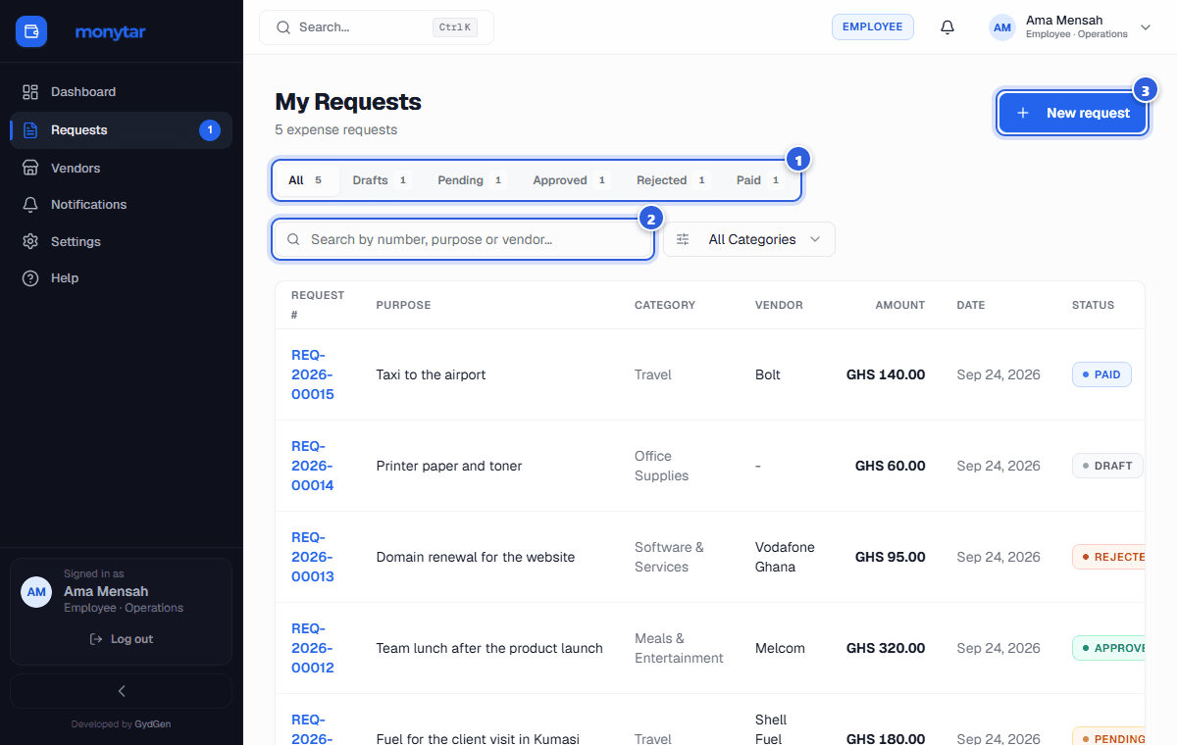Click vendor Melcom

point(780,648)
